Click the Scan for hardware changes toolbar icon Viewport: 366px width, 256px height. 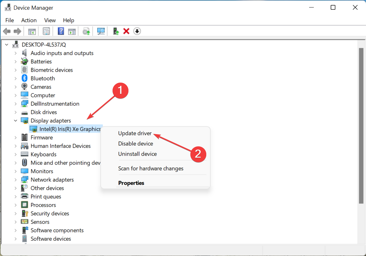[x=101, y=31]
